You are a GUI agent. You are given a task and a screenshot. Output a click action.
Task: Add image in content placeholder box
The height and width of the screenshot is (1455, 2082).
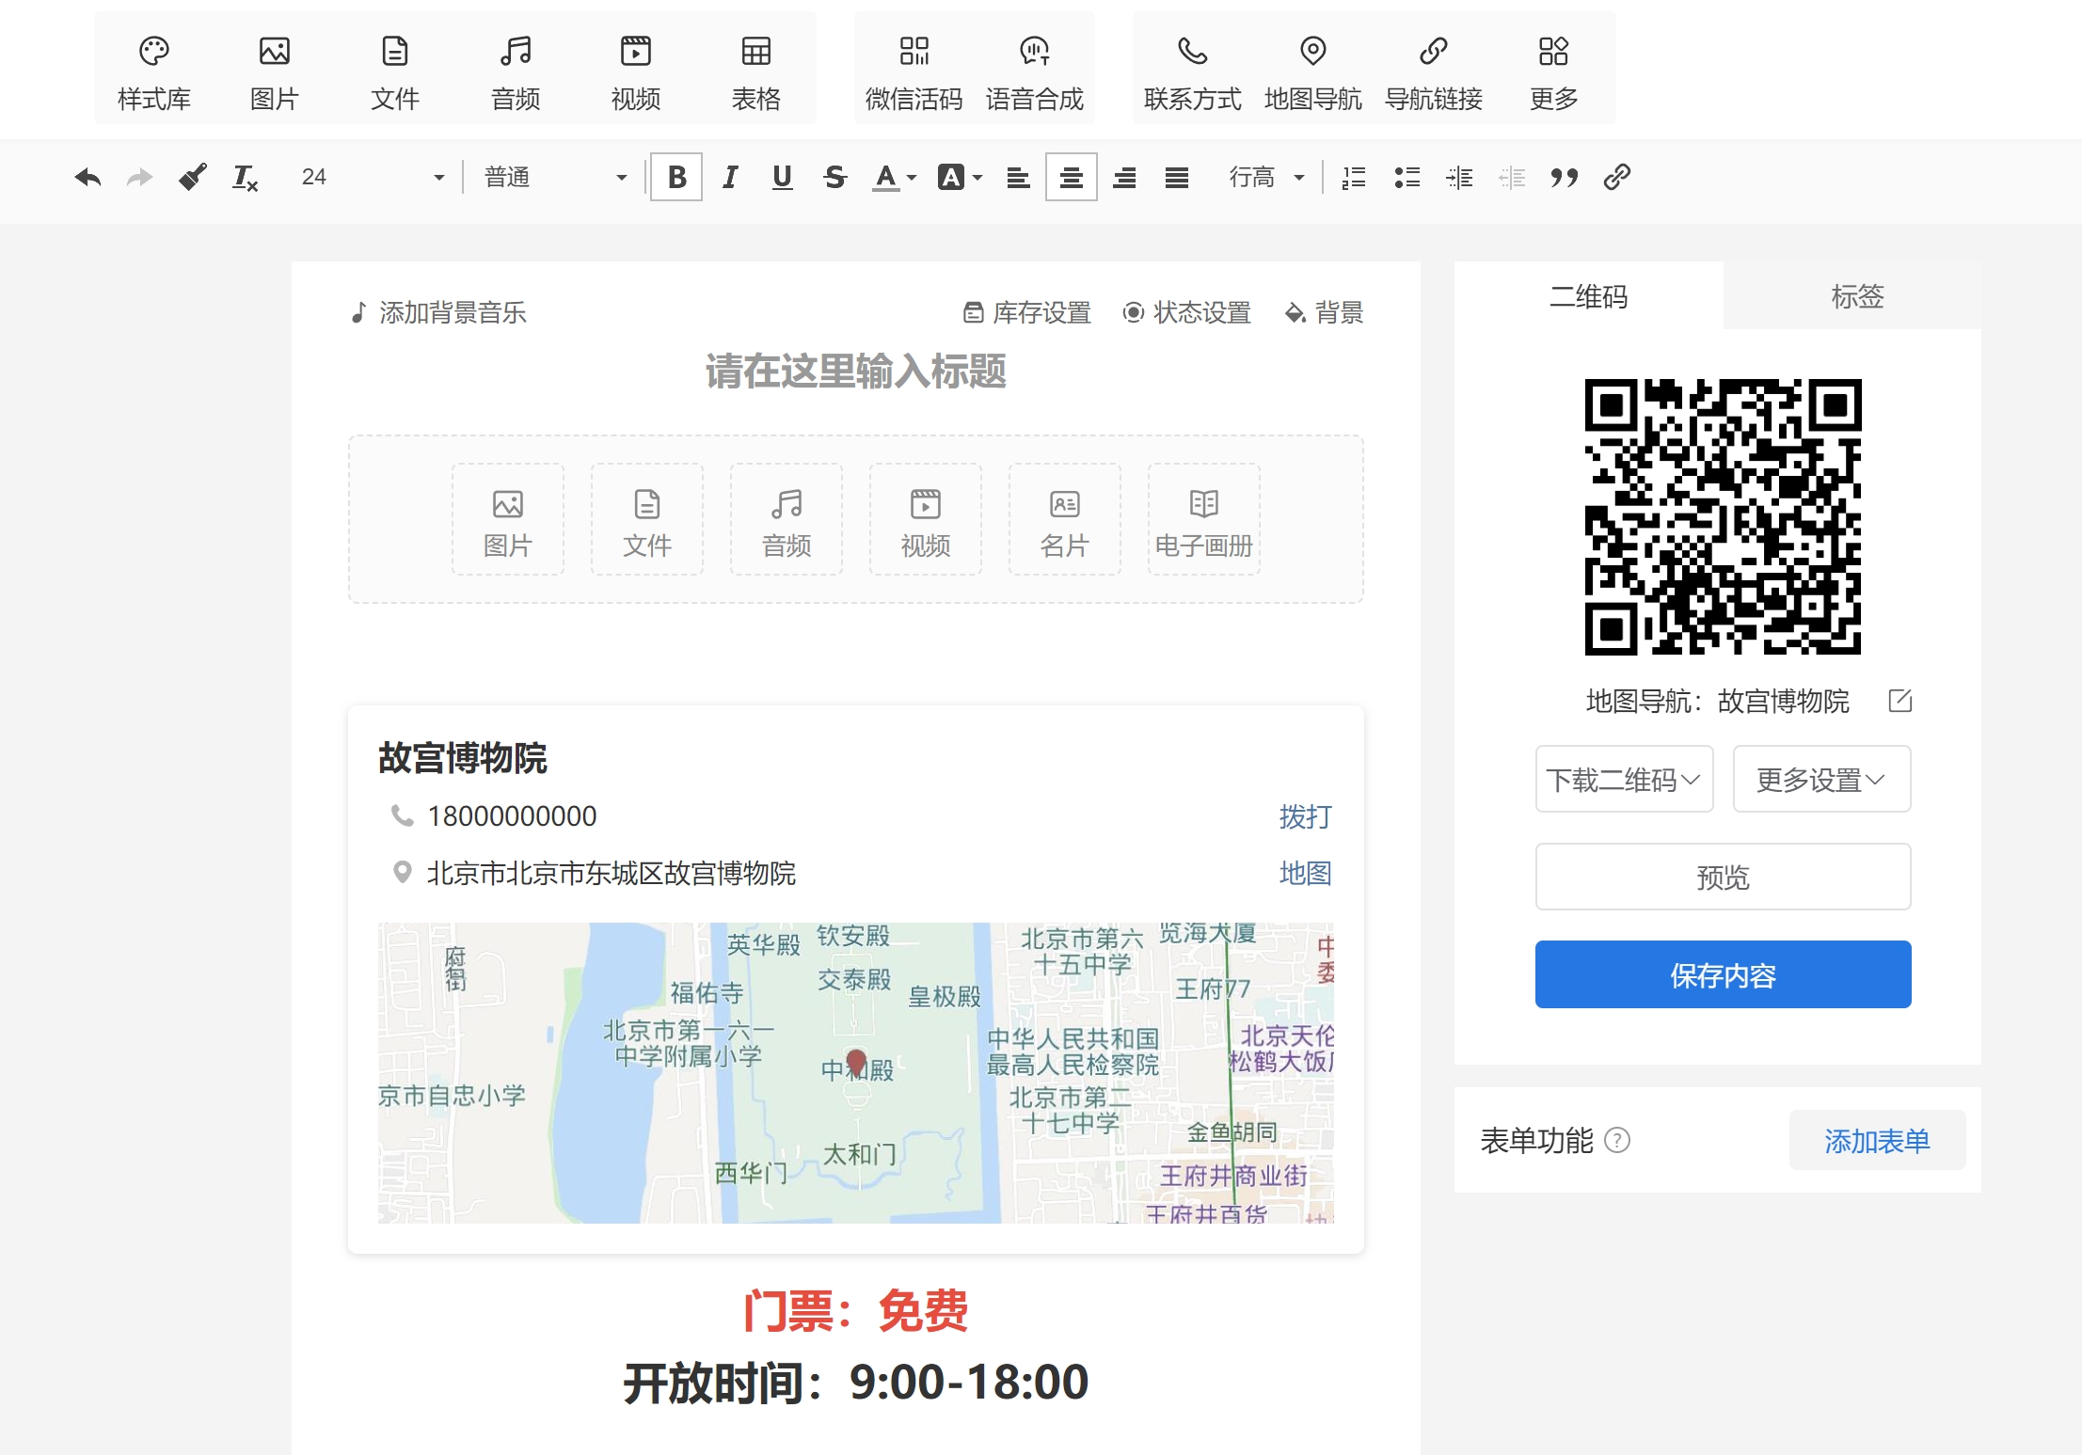[508, 519]
